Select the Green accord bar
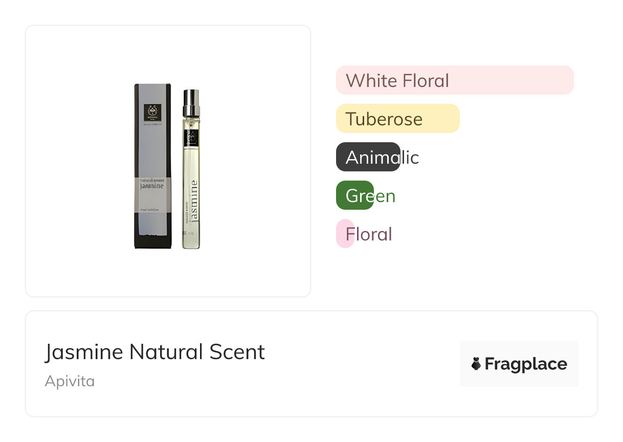This screenshot has height=442, width=623. [x=355, y=195]
